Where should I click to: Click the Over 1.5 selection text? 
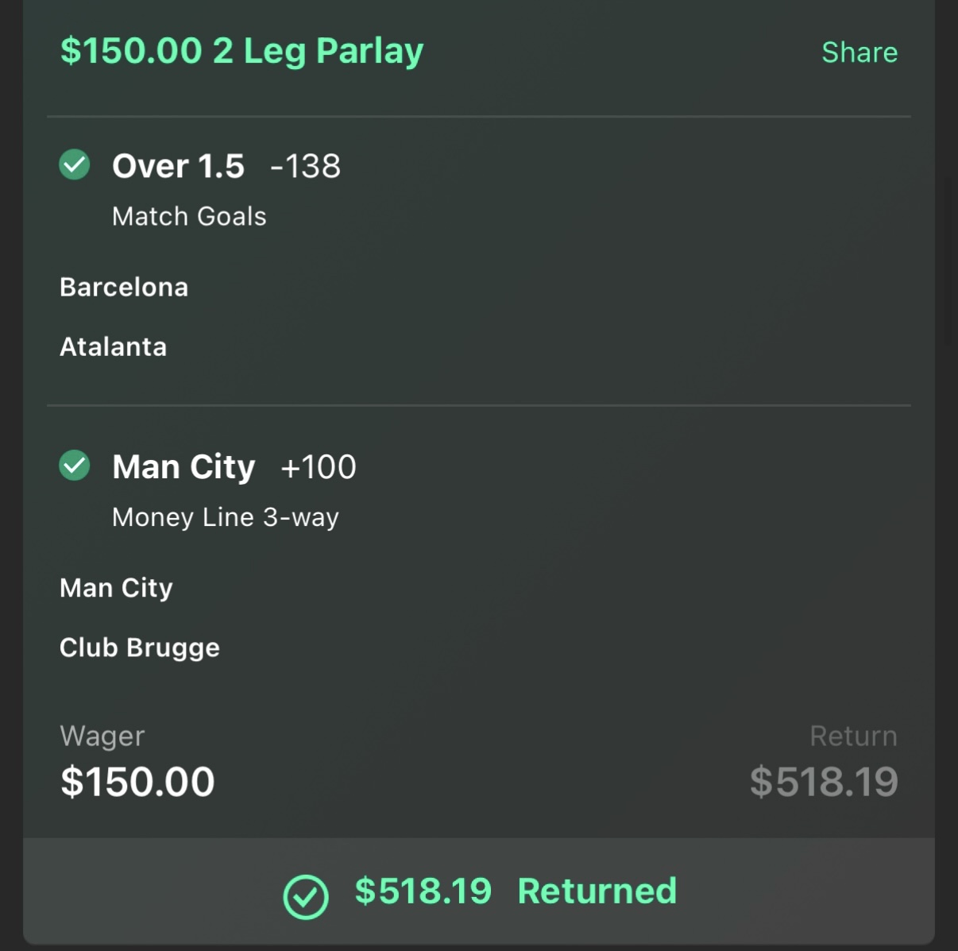pyautogui.click(x=178, y=166)
